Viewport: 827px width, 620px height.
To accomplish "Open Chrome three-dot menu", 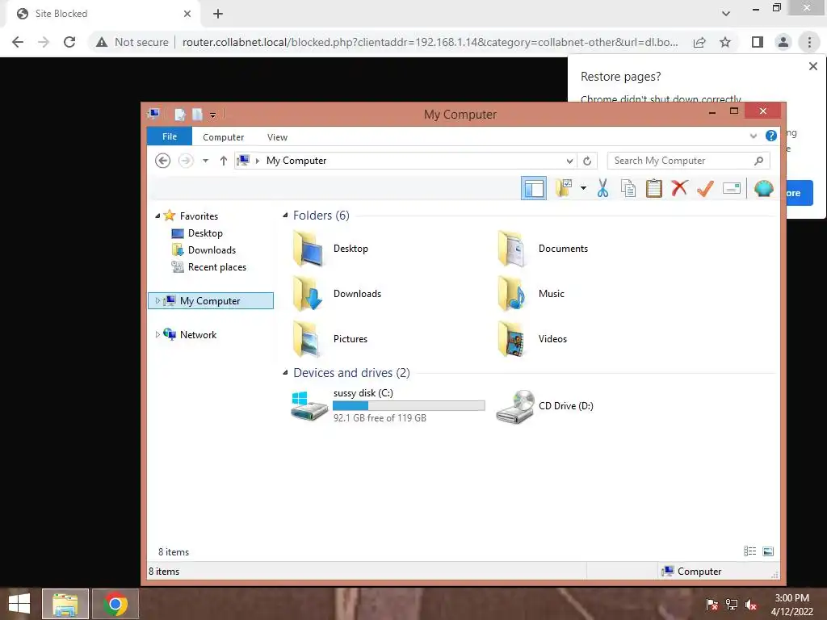I will coord(809,42).
